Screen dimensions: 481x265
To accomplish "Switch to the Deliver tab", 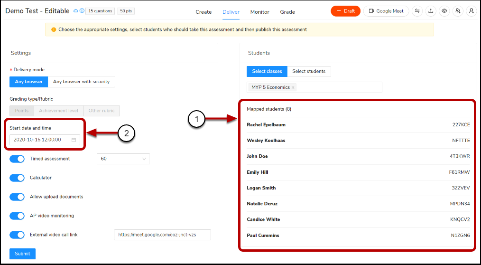I will pyautogui.click(x=231, y=12).
